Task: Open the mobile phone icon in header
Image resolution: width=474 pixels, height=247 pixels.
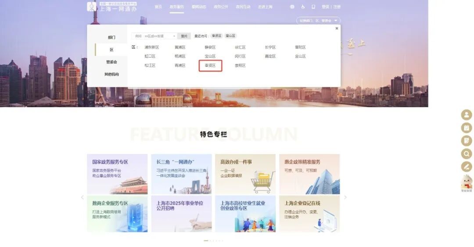Action: point(313,7)
